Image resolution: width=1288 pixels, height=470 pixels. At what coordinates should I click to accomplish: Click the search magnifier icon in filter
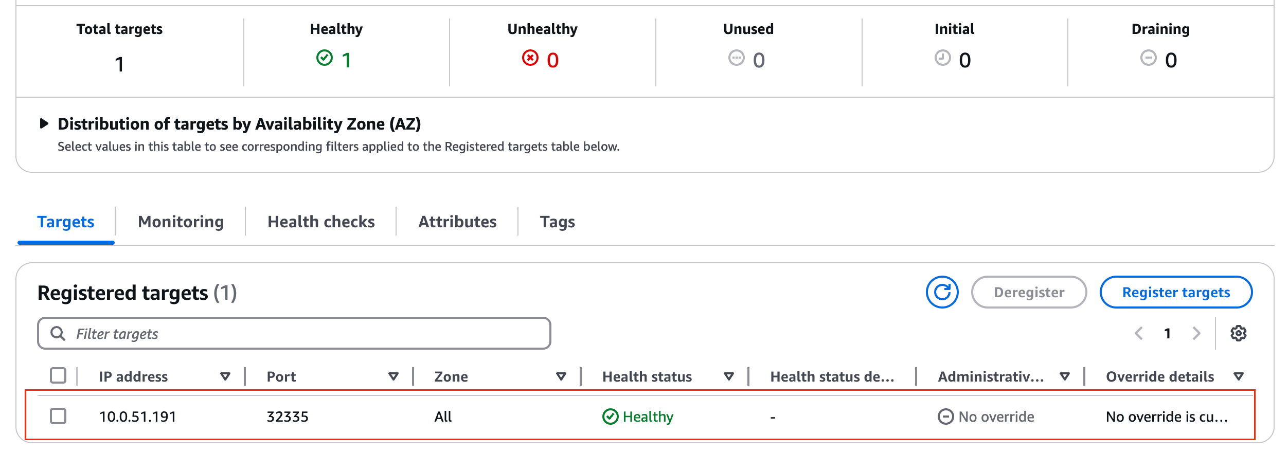point(58,334)
